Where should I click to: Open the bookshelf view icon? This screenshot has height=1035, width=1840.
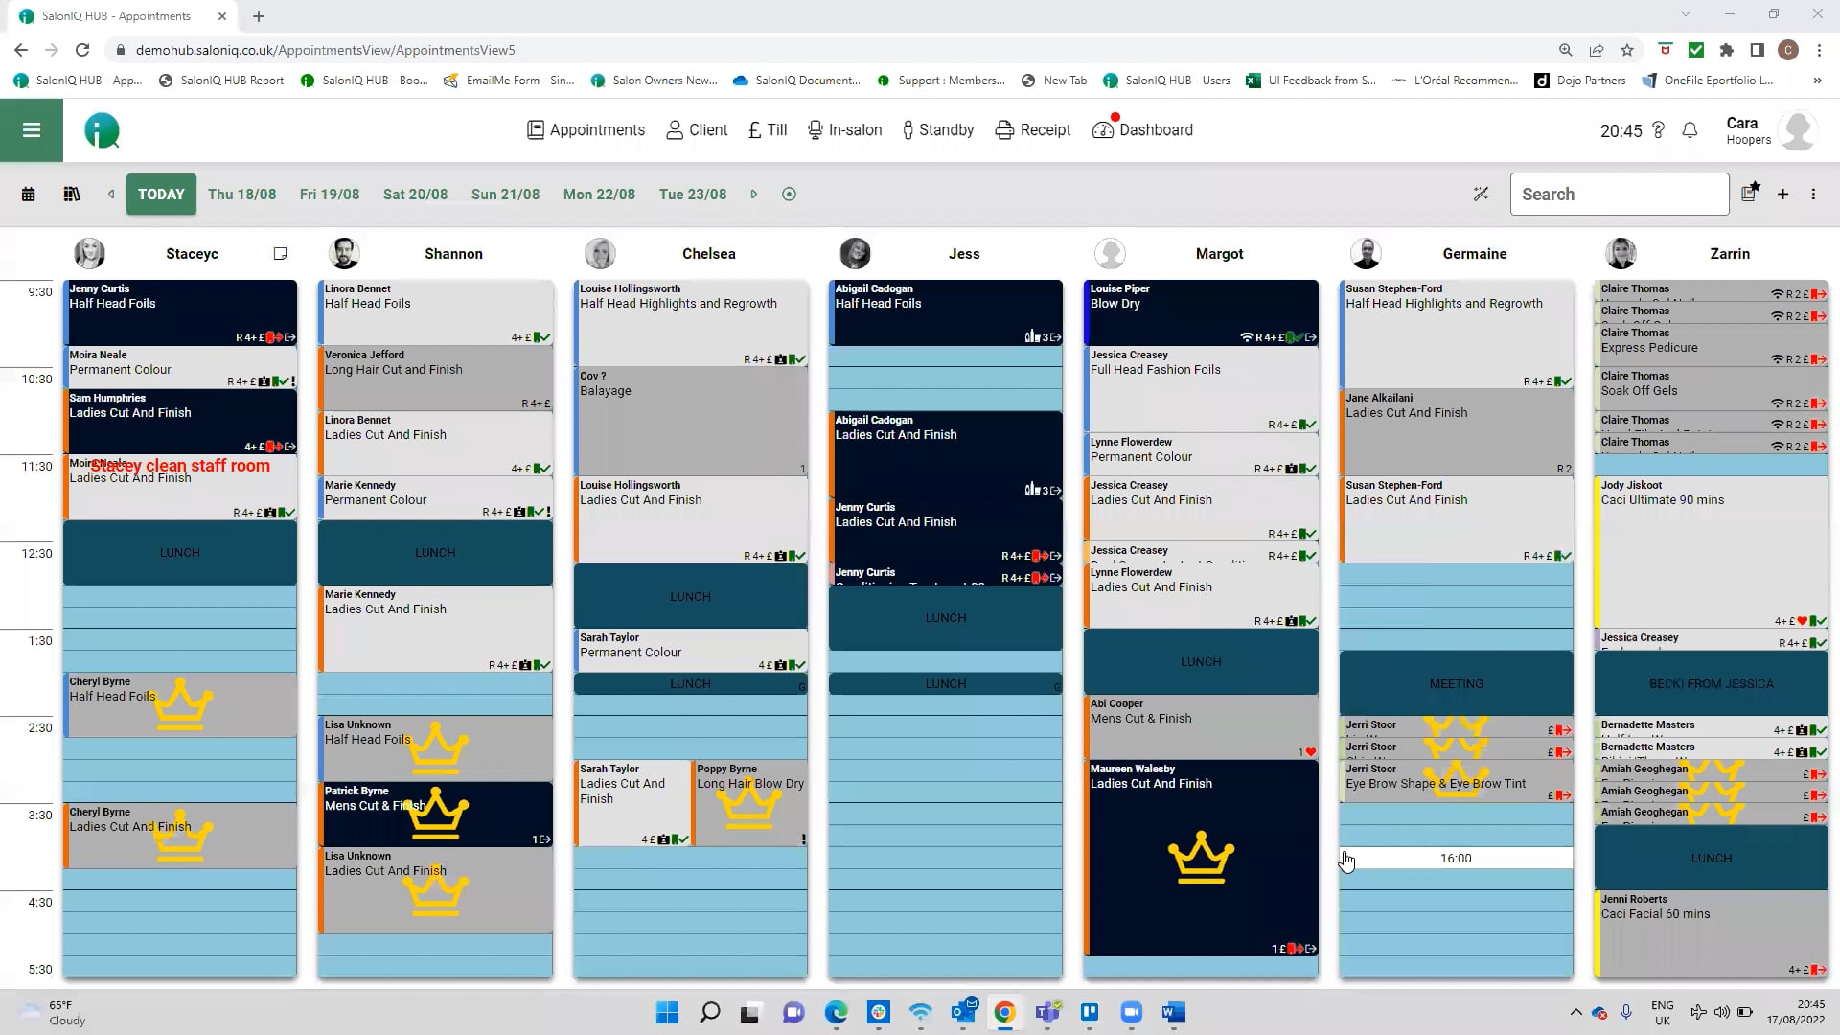pos(72,195)
